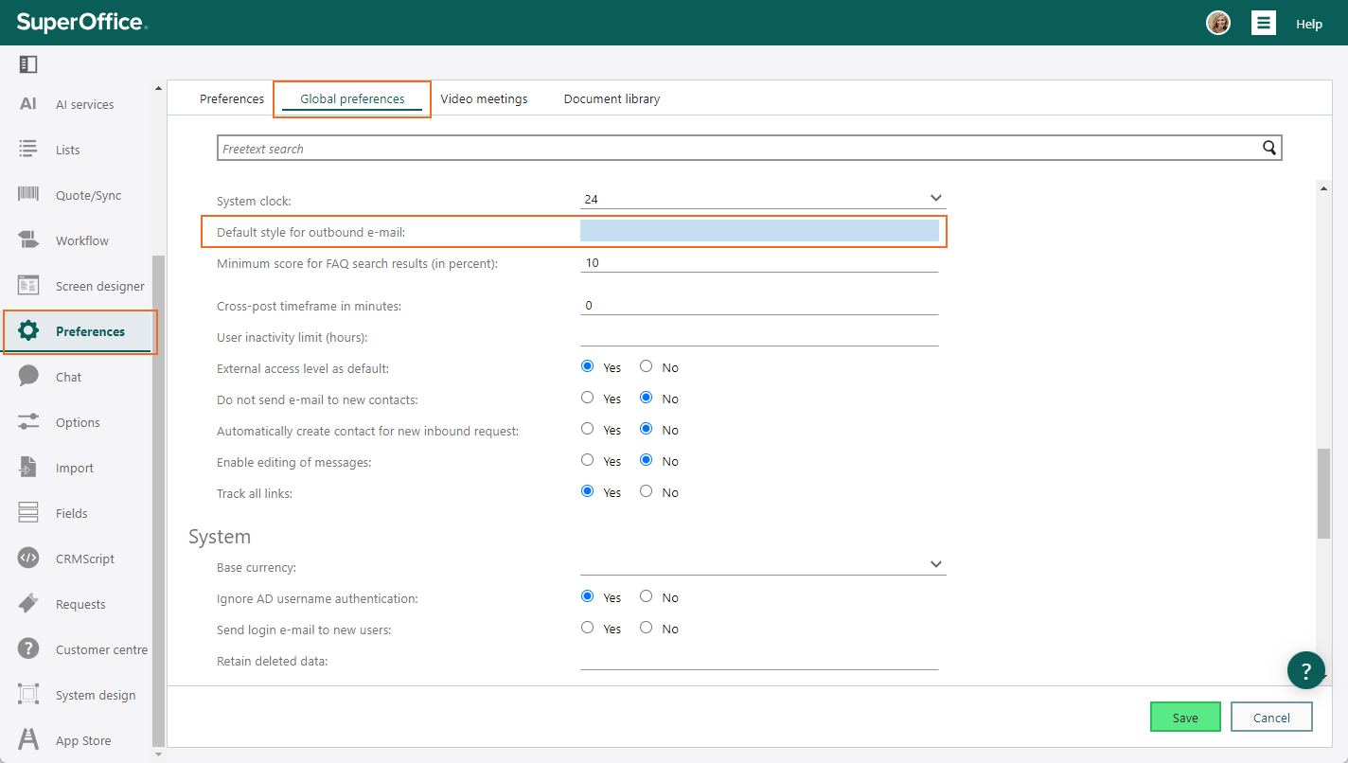Expand the Base currency dropdown
This screenshot has height=763, width=1348.
click(763, 565)
